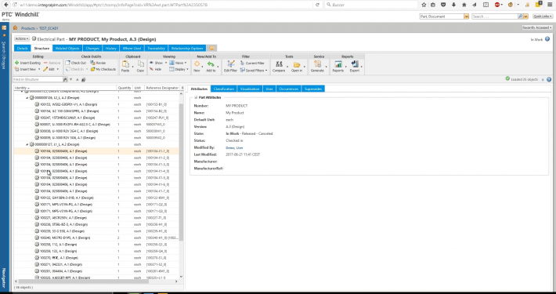
Task: Open the Actions dropdown
Action: tap(22, 38)
